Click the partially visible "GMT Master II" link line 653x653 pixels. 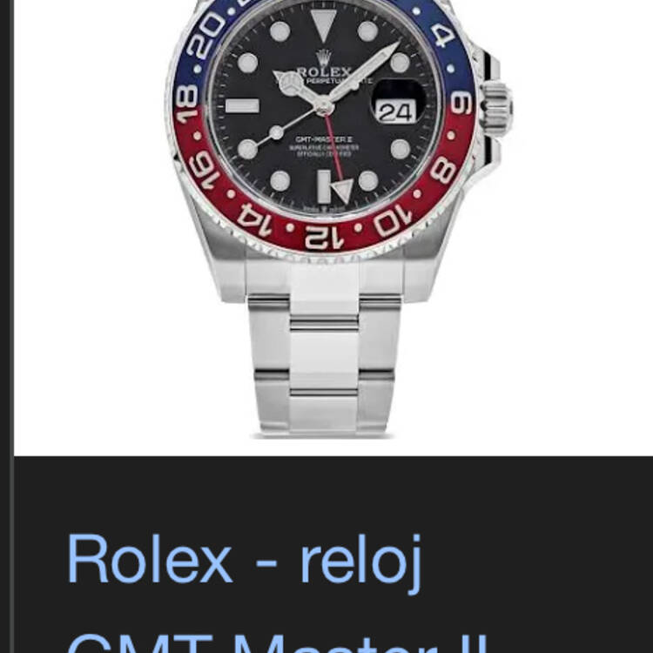click(277, 643)
